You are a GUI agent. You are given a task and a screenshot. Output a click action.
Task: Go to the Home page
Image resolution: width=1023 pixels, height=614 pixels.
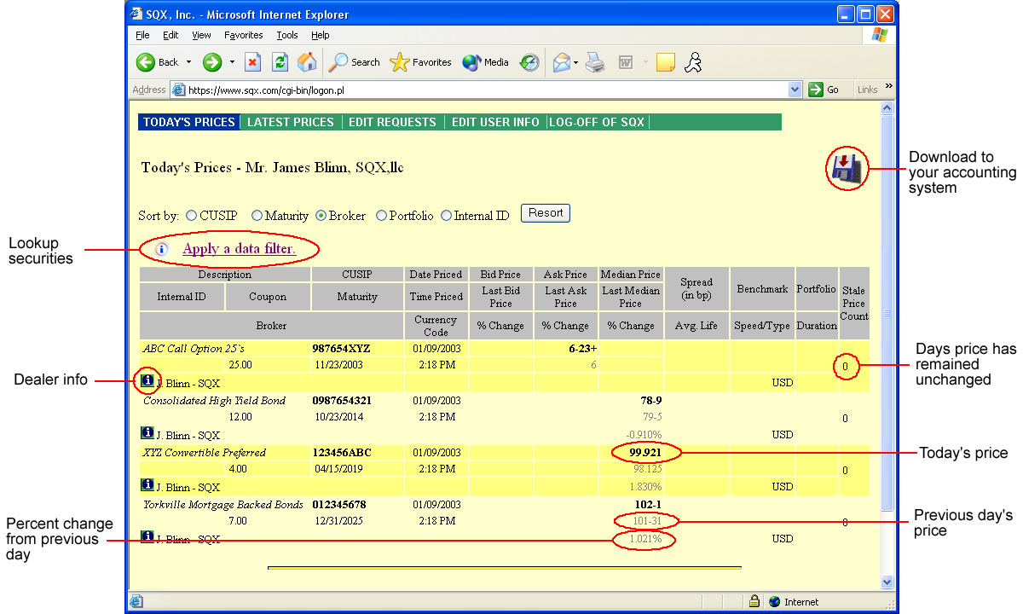coord(307,62)
